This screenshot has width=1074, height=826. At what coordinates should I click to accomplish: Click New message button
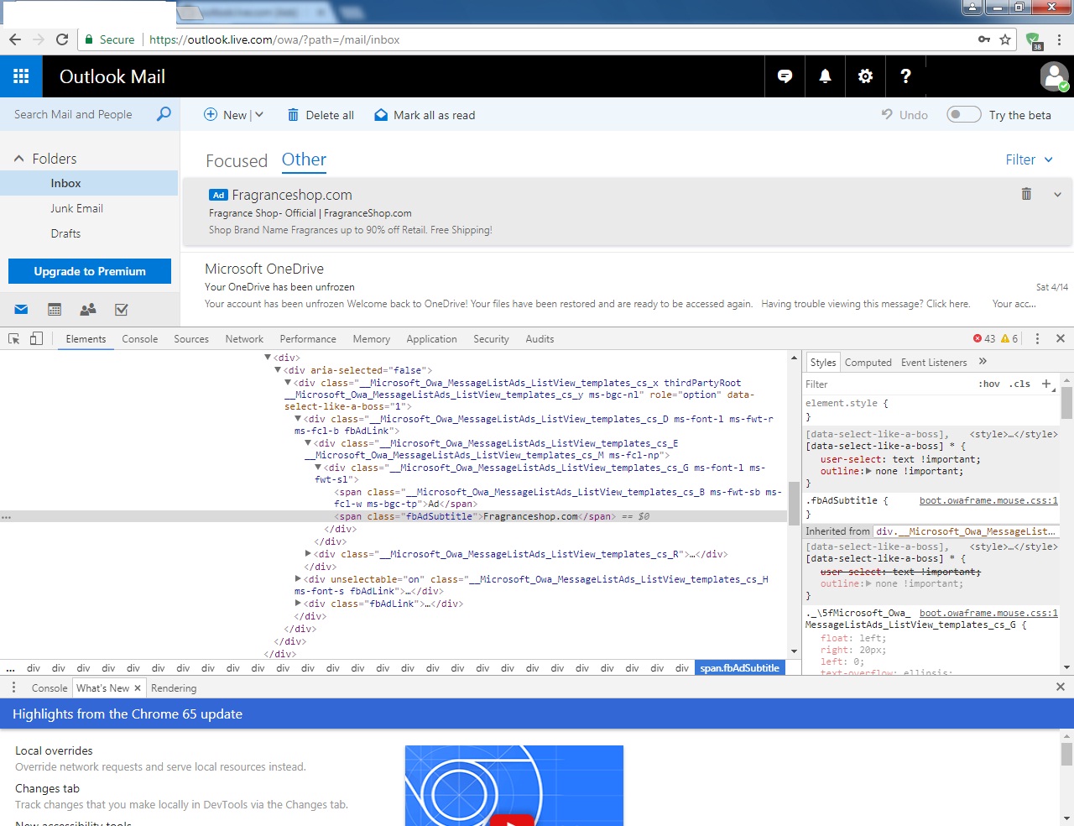click(225, 115)
